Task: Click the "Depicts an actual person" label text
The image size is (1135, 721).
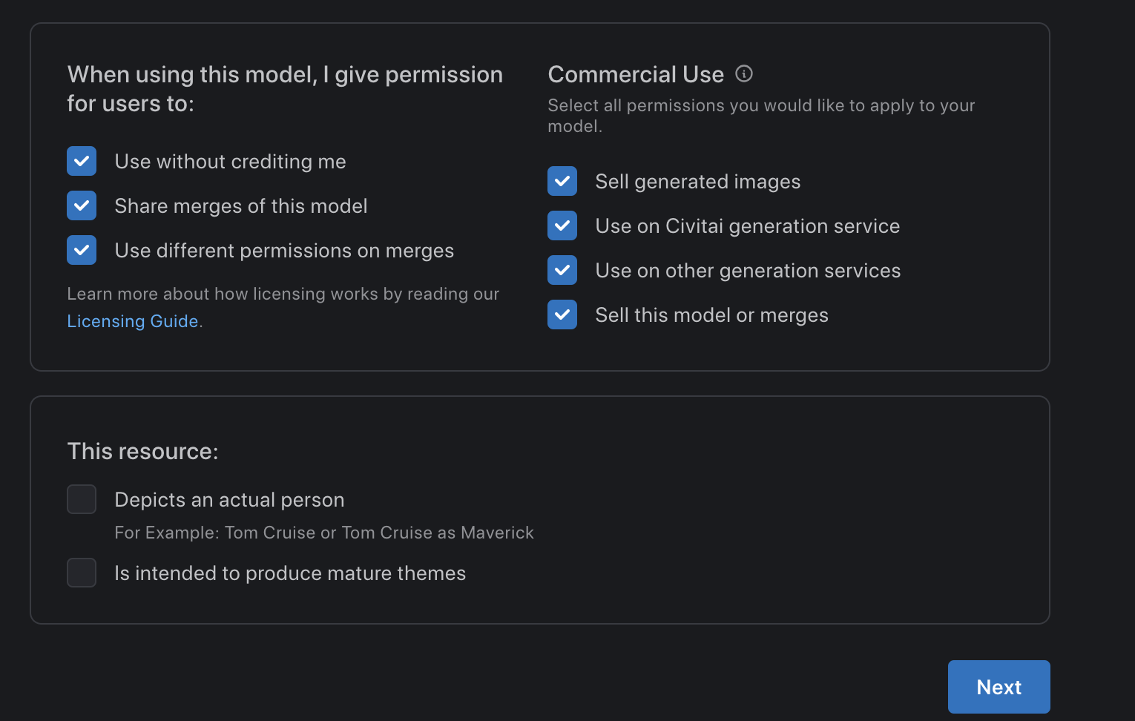Action: pos(229,500)
